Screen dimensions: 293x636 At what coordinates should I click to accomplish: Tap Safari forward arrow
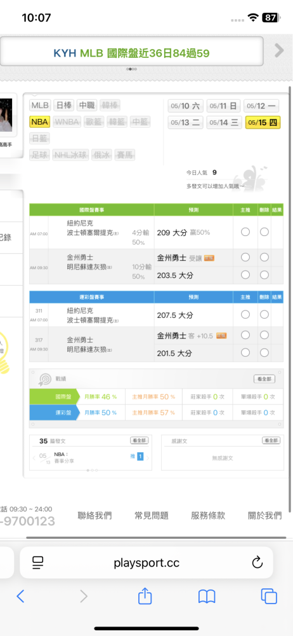pos(83,596)
